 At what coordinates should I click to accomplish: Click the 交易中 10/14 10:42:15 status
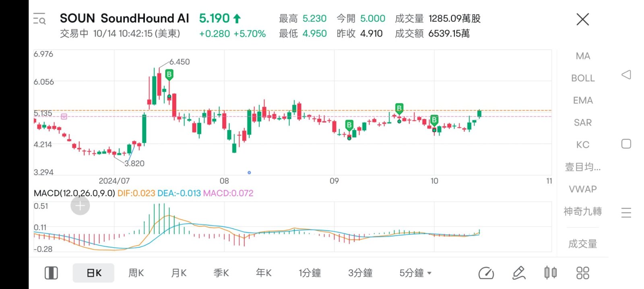[x=120, y=33]
